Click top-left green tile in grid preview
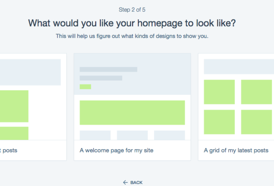274x186 pixels. pyautogui.click(x=219, y=92)
